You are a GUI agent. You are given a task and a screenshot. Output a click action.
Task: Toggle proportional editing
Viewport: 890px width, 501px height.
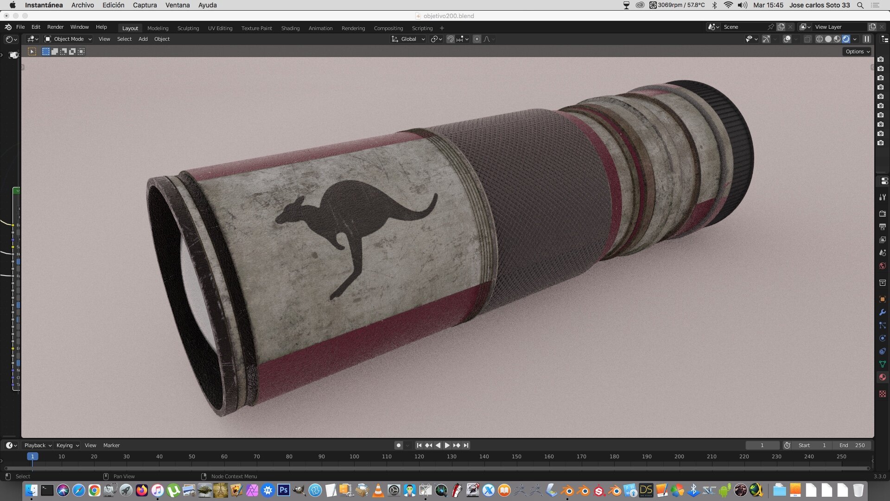click(477, 39)
